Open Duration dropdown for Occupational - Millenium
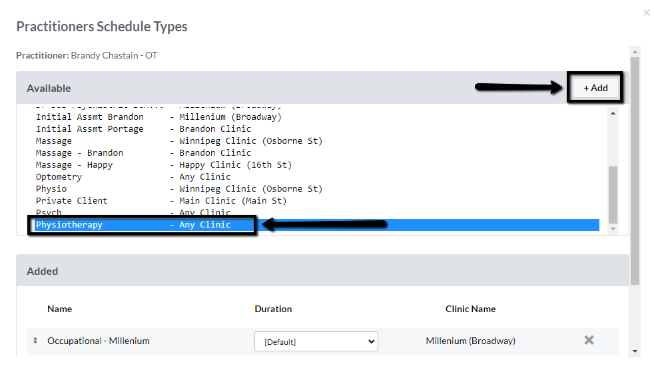The image size is (654, 368). click(x=316, y=341)
